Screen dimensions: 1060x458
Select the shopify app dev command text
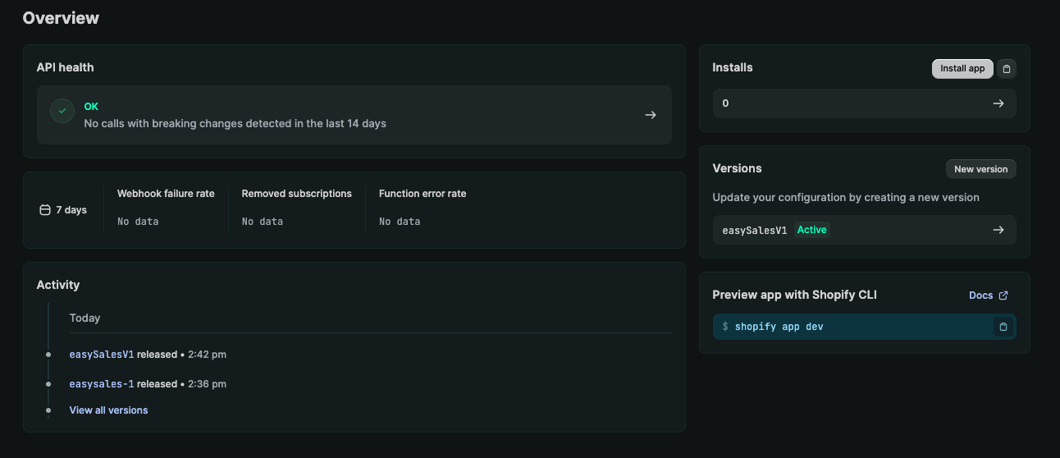tap(779, 327)
